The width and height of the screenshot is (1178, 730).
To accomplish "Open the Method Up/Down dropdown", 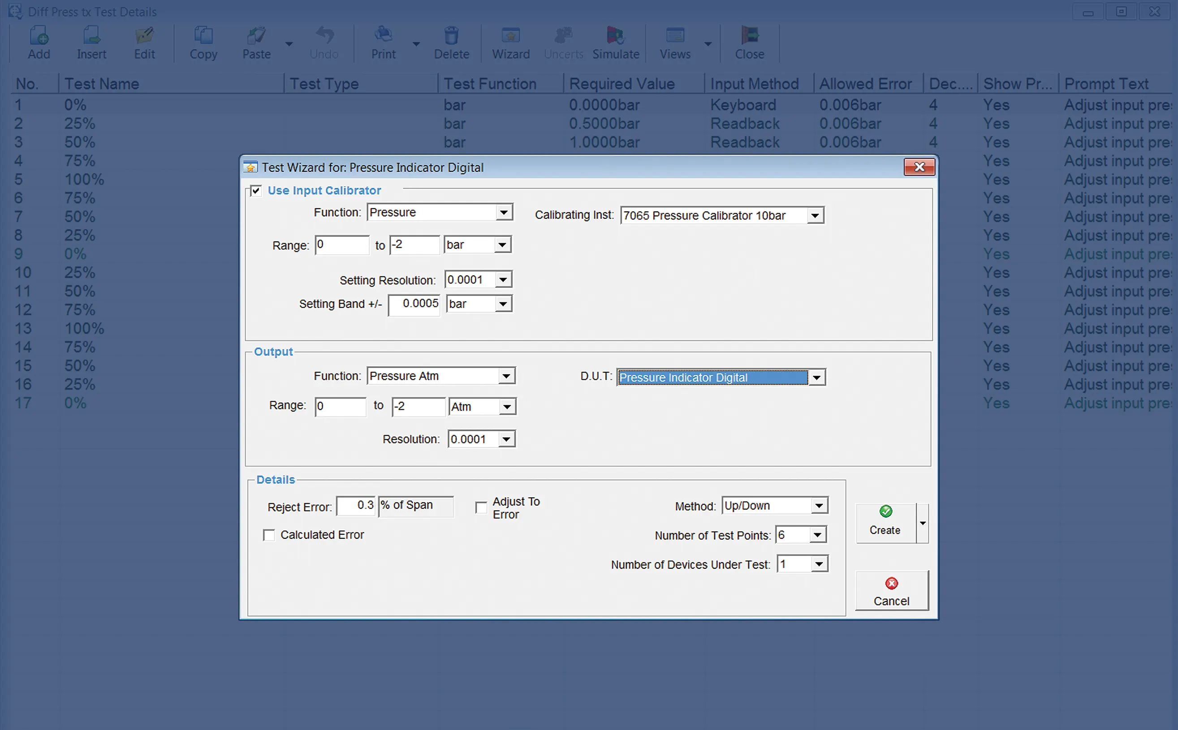I will [819, 506].
